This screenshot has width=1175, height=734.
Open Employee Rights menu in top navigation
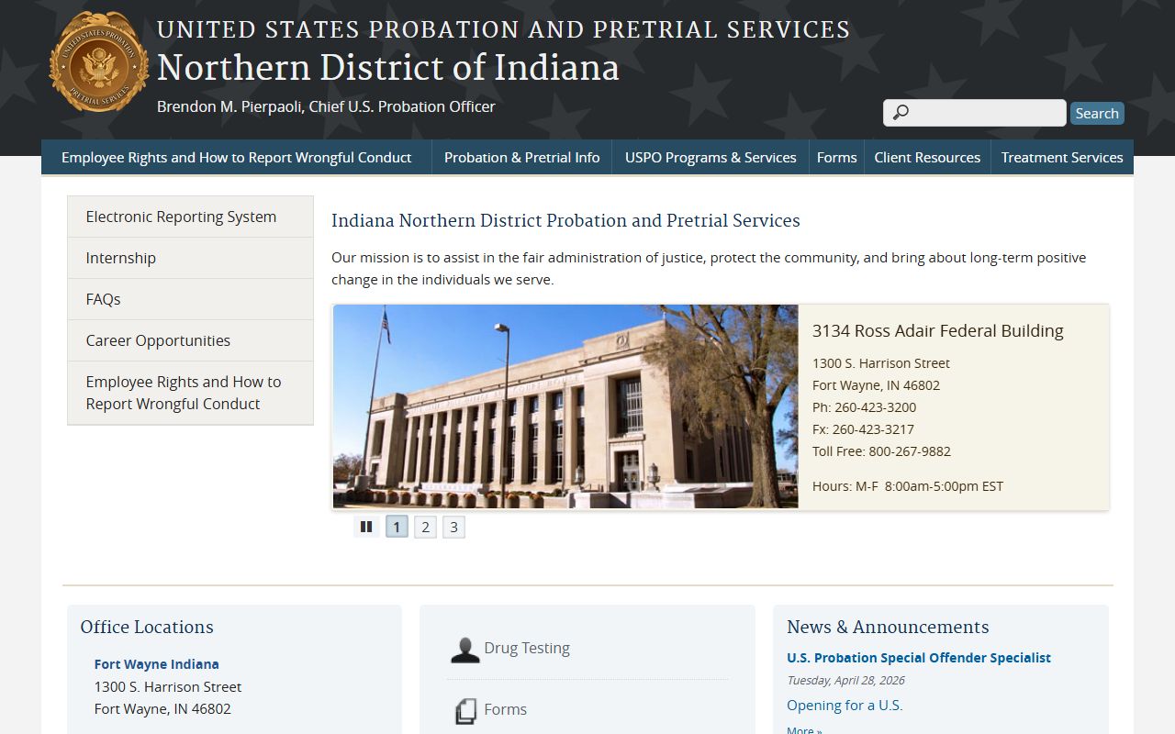tap(236, 157)
